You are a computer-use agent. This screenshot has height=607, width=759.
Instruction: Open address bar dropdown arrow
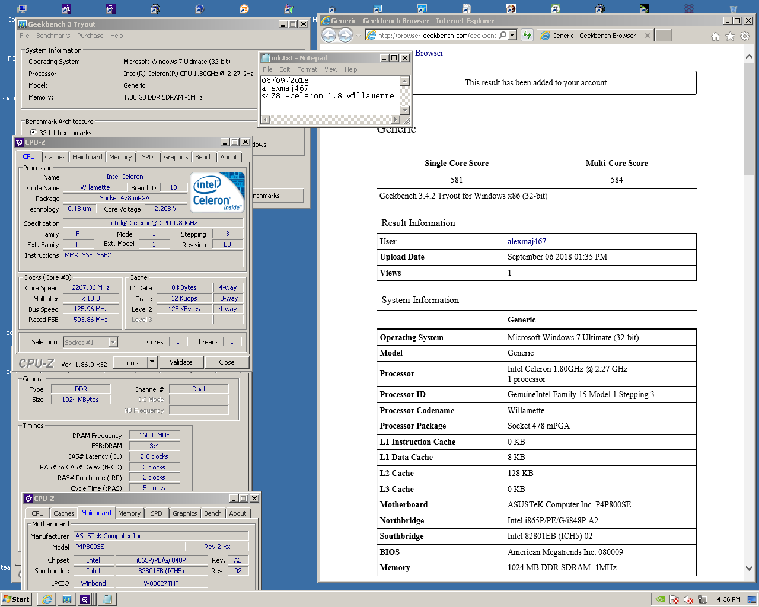click(x=512, y=36)
